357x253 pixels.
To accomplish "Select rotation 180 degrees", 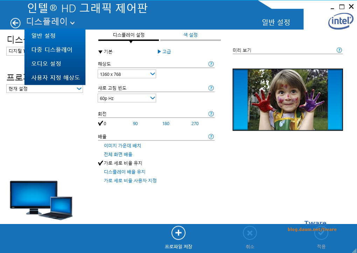I will pyautogui.click(x=166, y=123).
